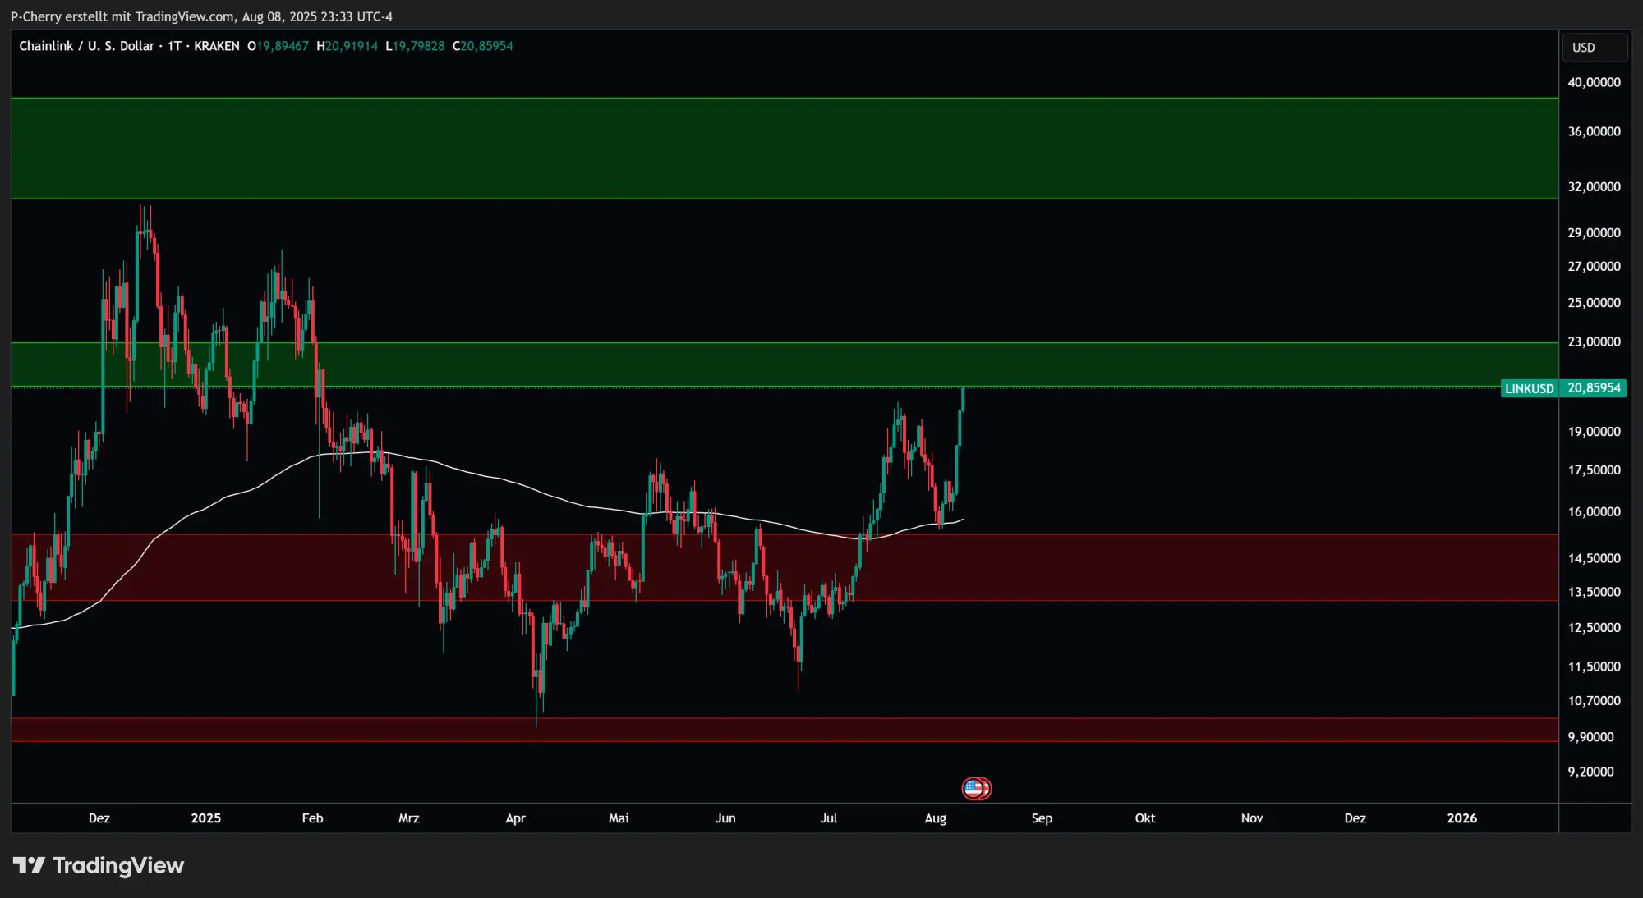
Task: Click the 2026 label on time axis
Action: click(1462, 818)
